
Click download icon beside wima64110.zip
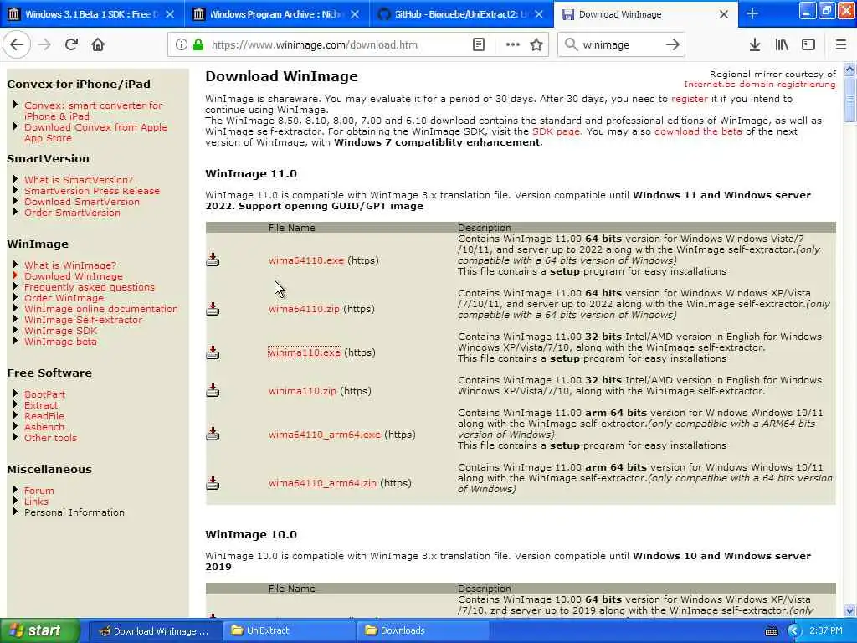click(x=213, y=309)
